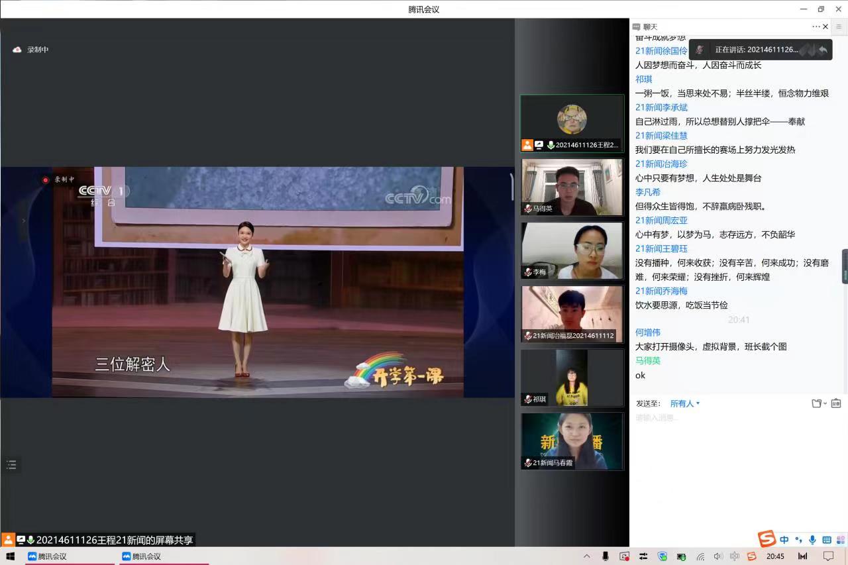848x565 pixels.
Task: Click chat sender name 21新闻李承斌
Action: 661,107
